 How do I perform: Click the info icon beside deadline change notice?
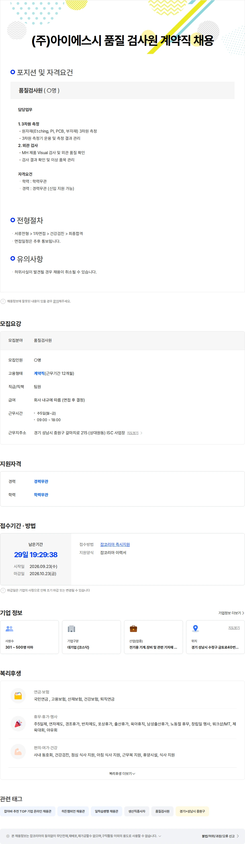pos(3,590)
